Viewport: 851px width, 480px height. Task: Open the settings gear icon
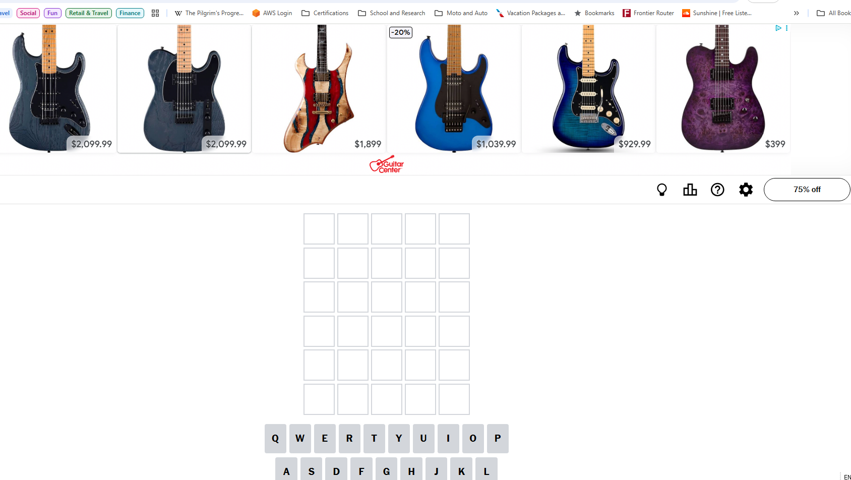[746, 190]
